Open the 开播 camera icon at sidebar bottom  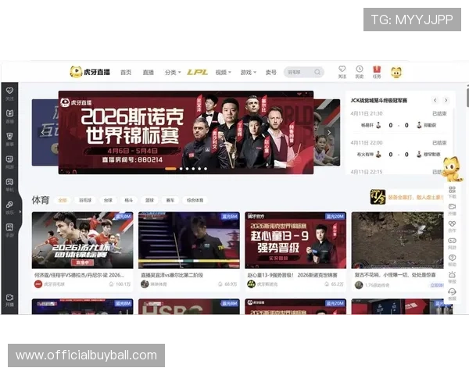click(x=9, y=297)
